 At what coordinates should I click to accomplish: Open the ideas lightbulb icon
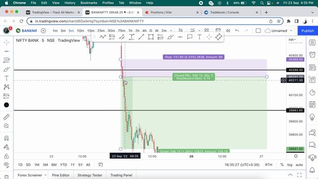313,117
